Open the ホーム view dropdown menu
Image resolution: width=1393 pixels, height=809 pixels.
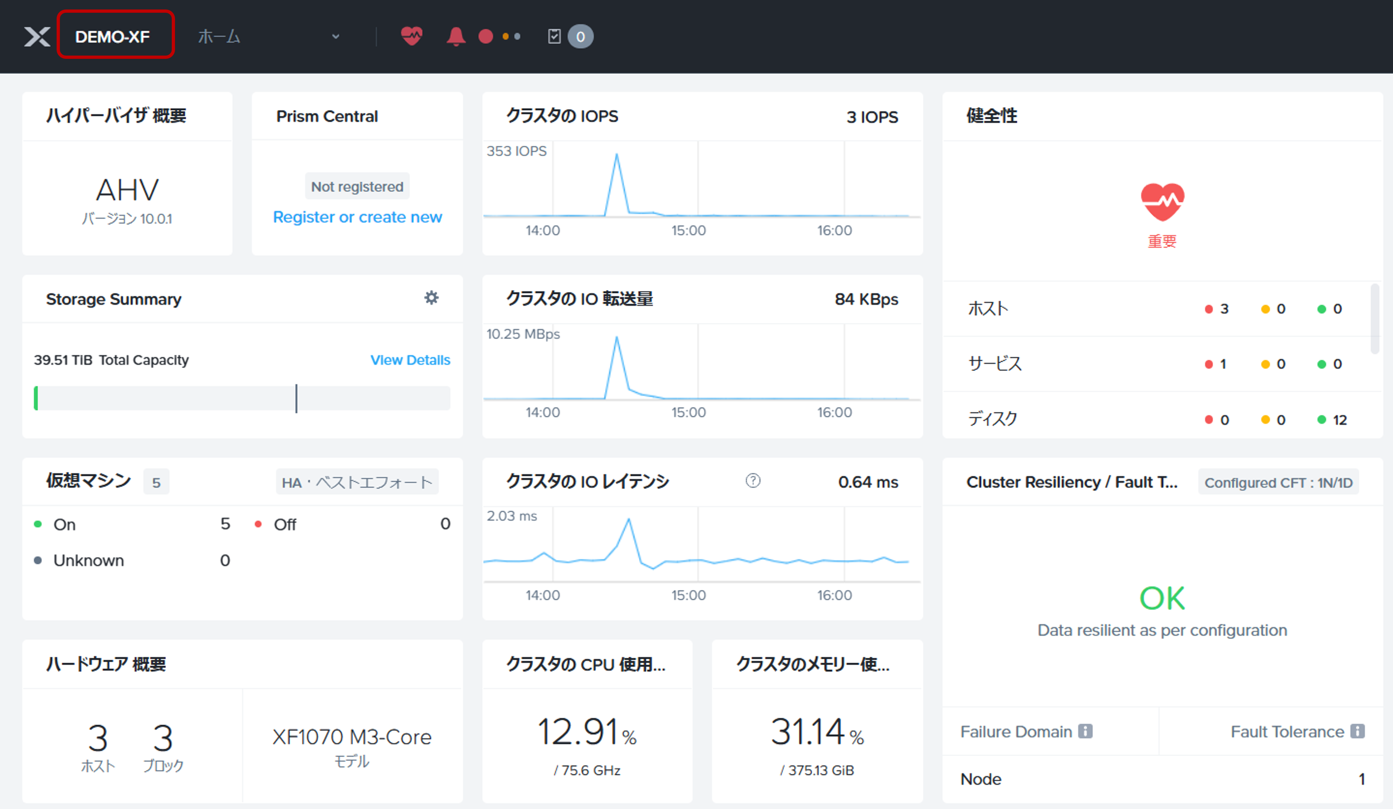point(219,37)
